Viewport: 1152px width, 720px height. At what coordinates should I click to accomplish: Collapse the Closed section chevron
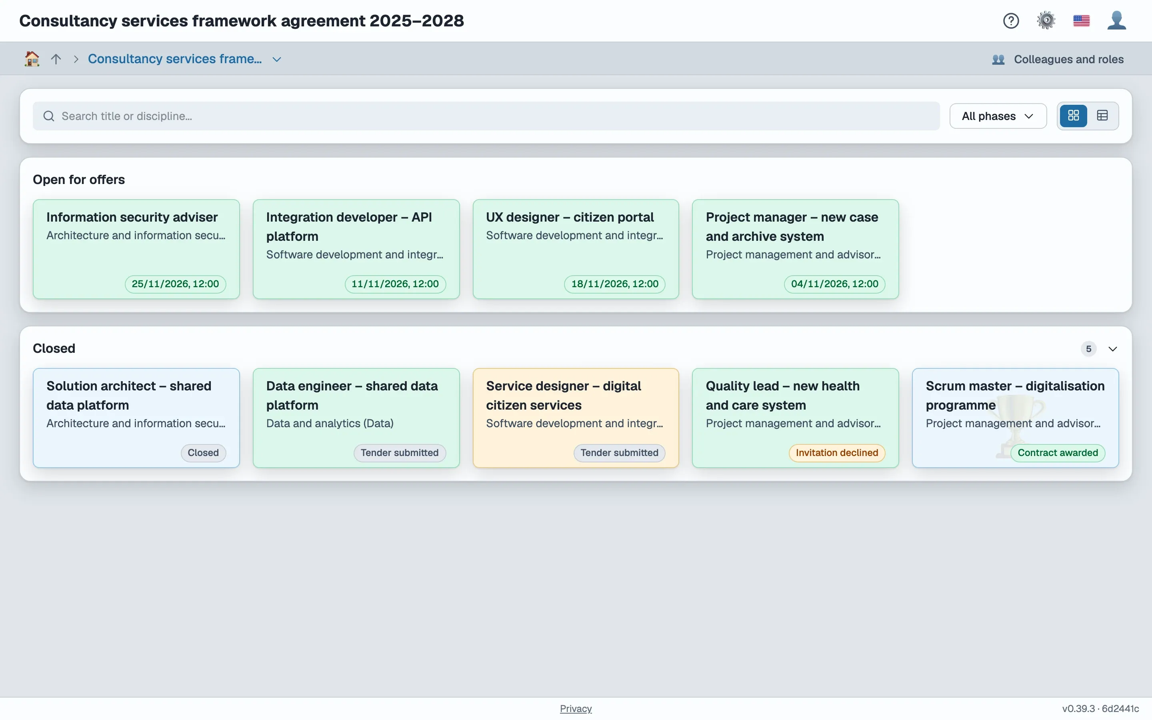tap(1112, 349)
